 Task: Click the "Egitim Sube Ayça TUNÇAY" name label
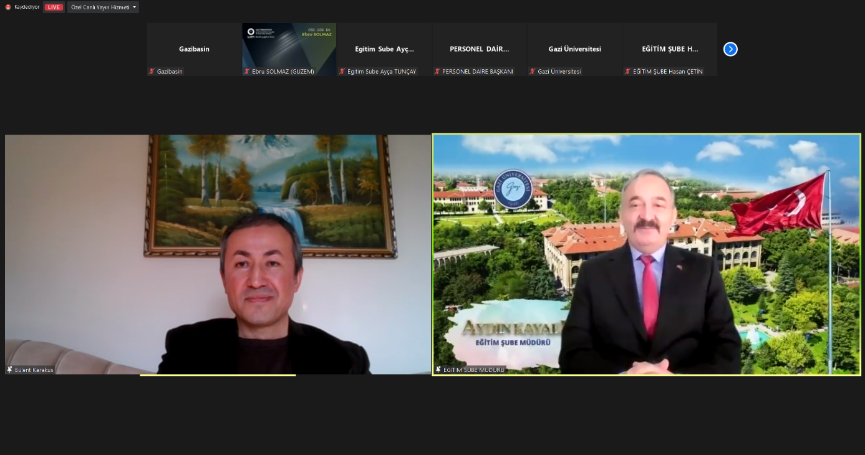click(x=380, y=72)
